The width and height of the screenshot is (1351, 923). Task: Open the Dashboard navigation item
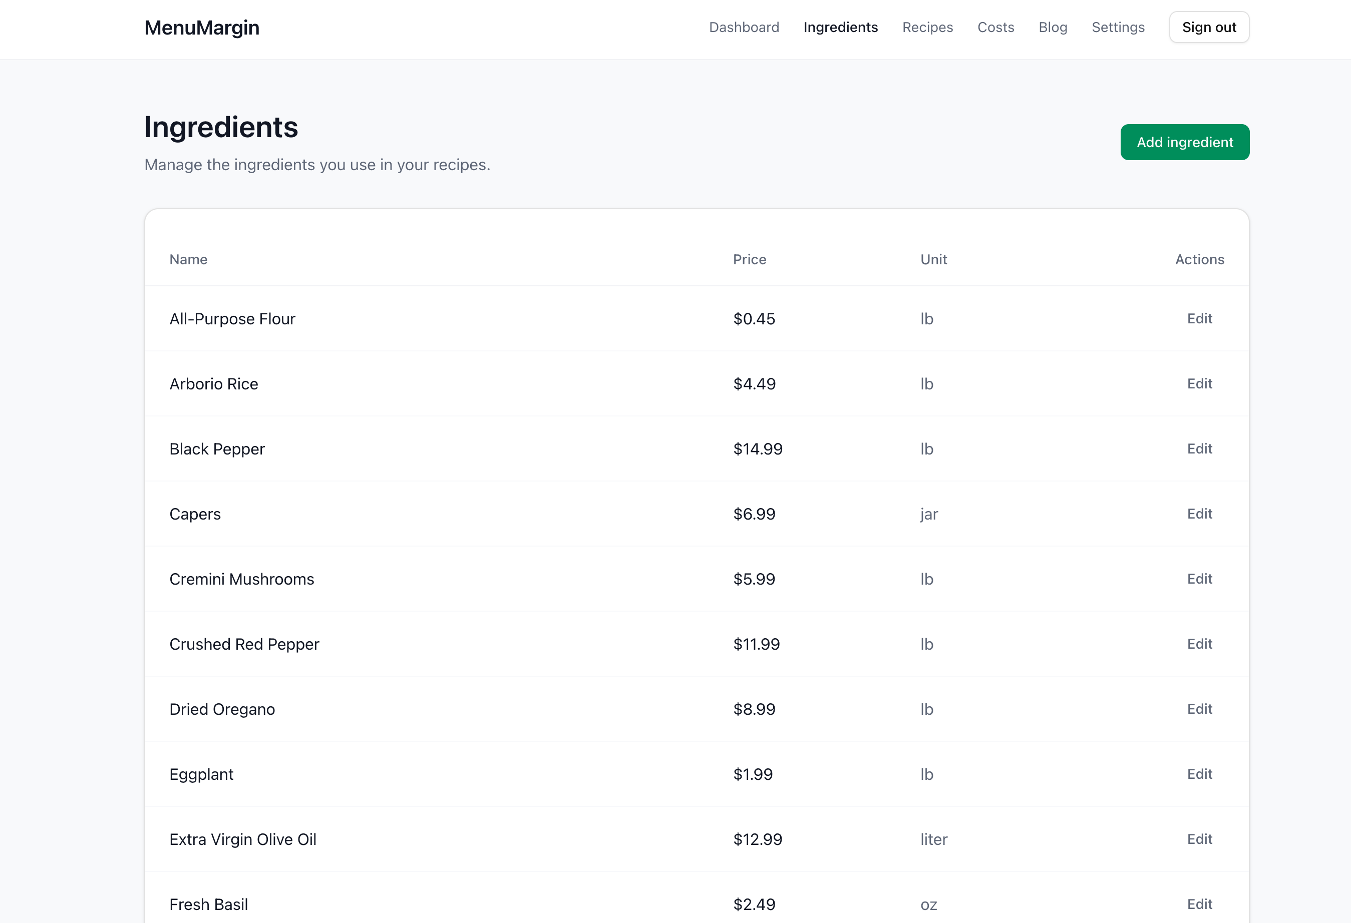coord(744,28)
